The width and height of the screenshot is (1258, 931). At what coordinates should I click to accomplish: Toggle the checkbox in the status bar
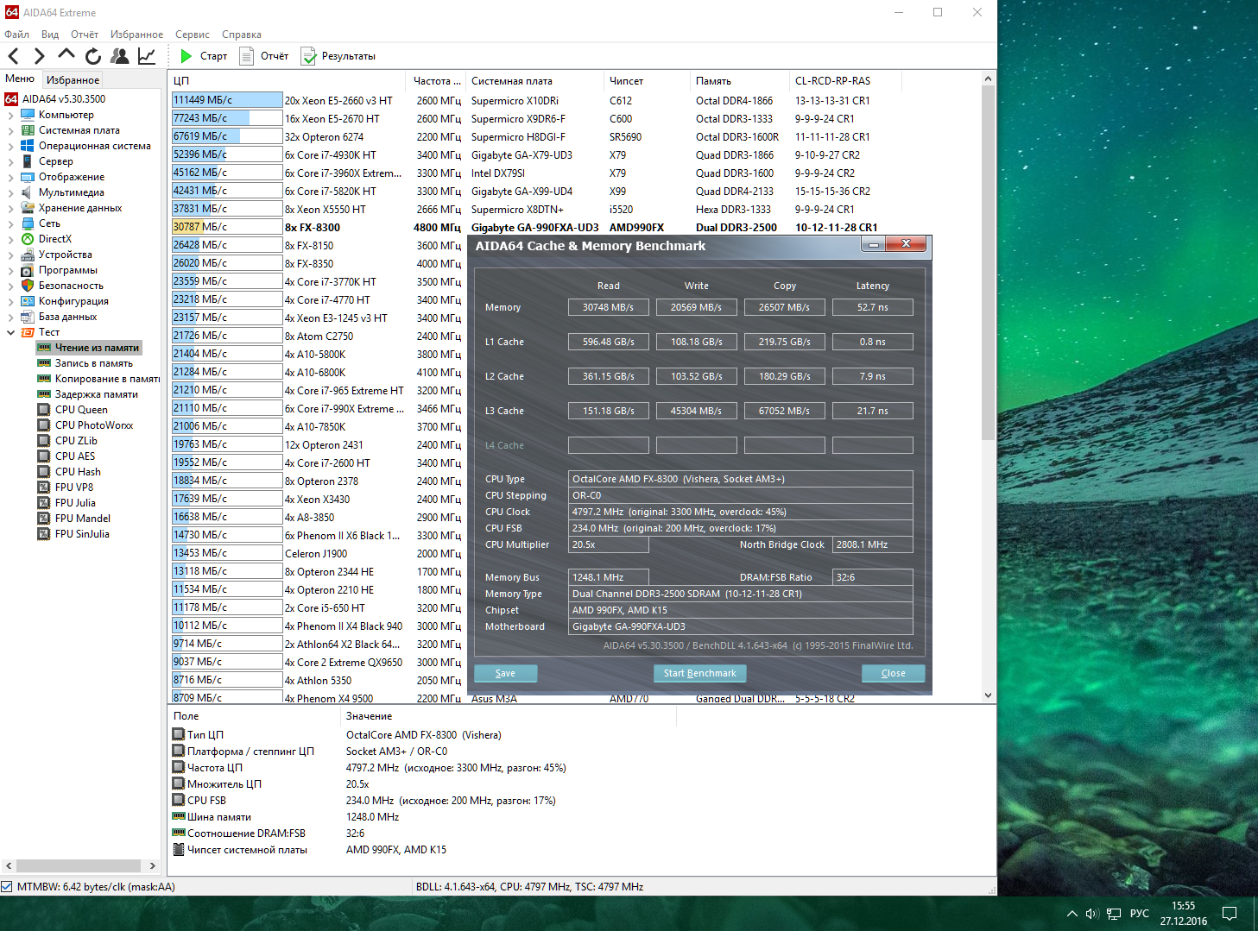(x=7, y=887)
